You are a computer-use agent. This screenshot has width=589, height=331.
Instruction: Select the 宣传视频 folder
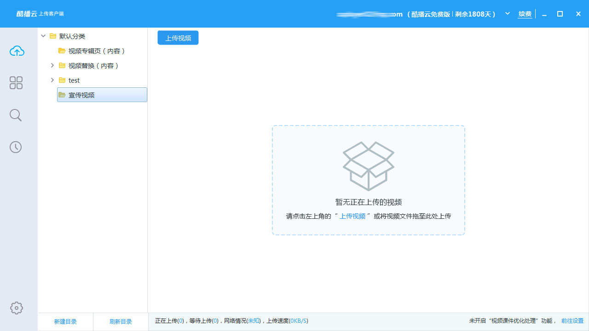(x=81, y=95)
